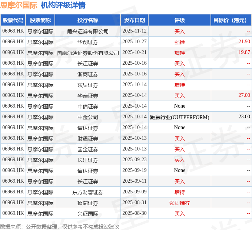This screenshot has width=252, height=230.
Task: Click the 发布日期 column header
Action: [135, 20]
